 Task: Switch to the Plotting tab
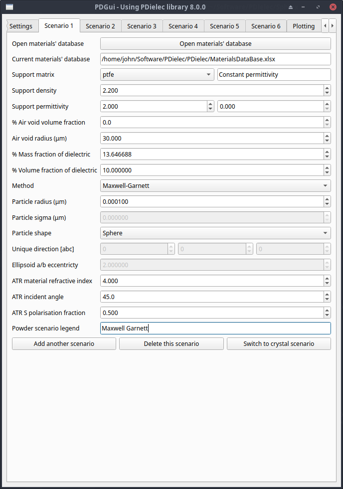[304, 26]
